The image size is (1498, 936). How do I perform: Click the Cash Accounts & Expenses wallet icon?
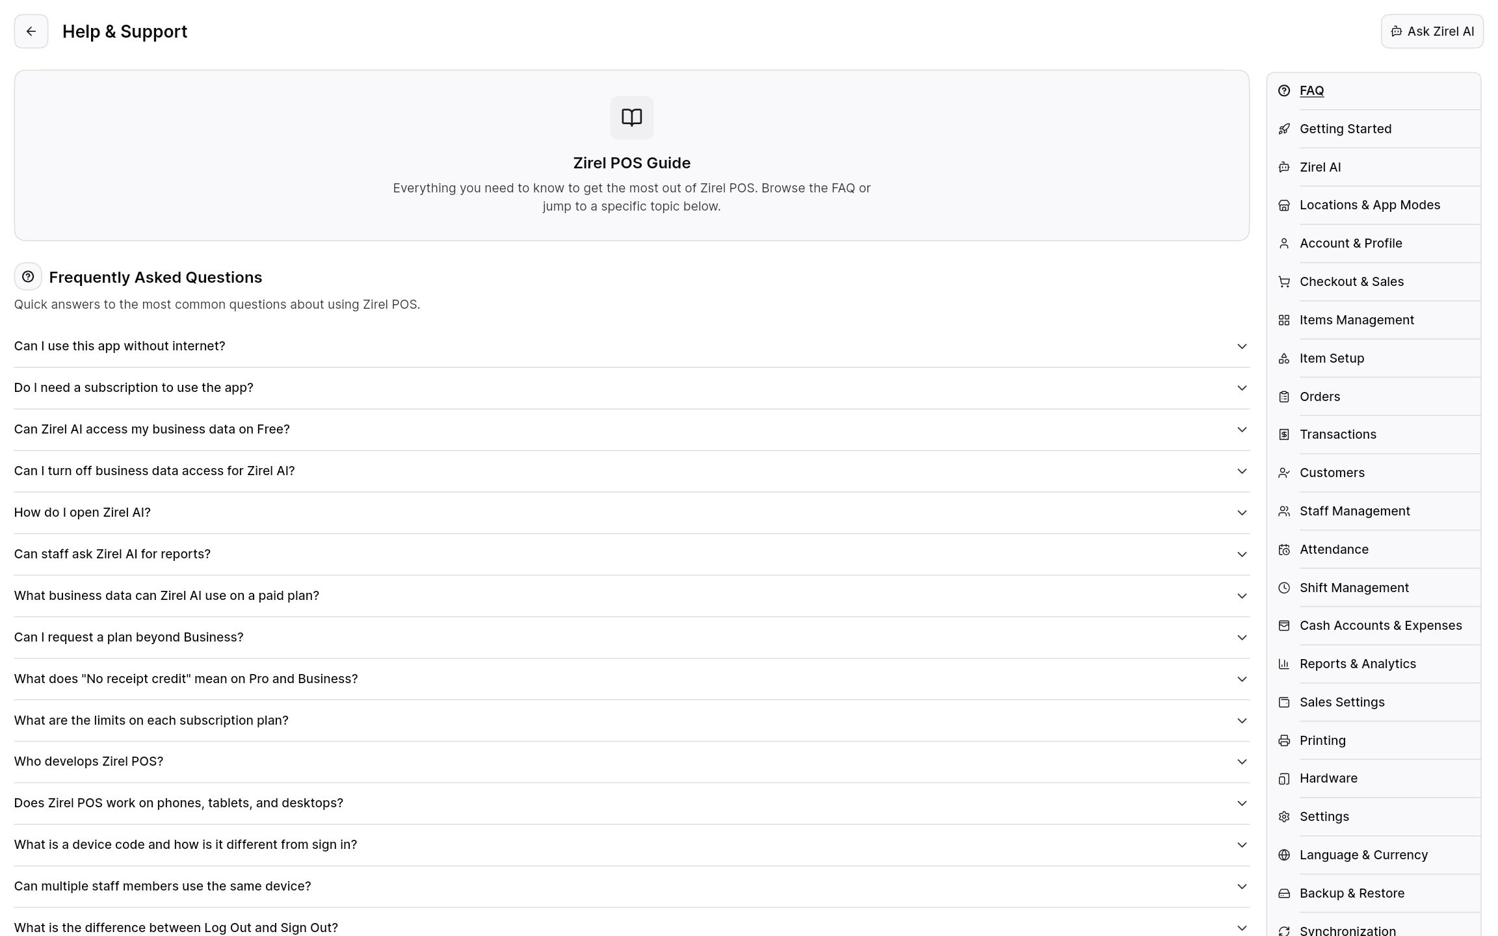click(1283, 626)
